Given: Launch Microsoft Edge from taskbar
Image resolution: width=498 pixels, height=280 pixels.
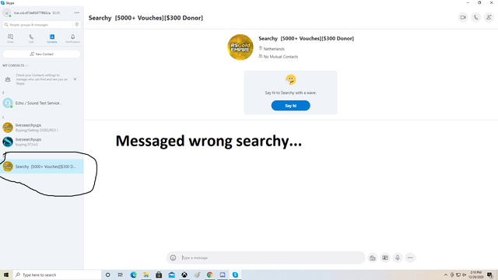Looking at the screenshot, I should [133, 275].
